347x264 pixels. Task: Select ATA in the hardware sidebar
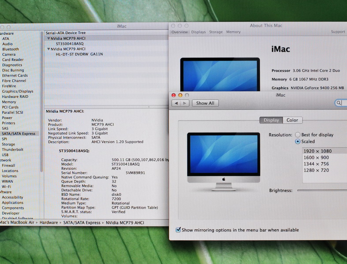tap(6, 39)
